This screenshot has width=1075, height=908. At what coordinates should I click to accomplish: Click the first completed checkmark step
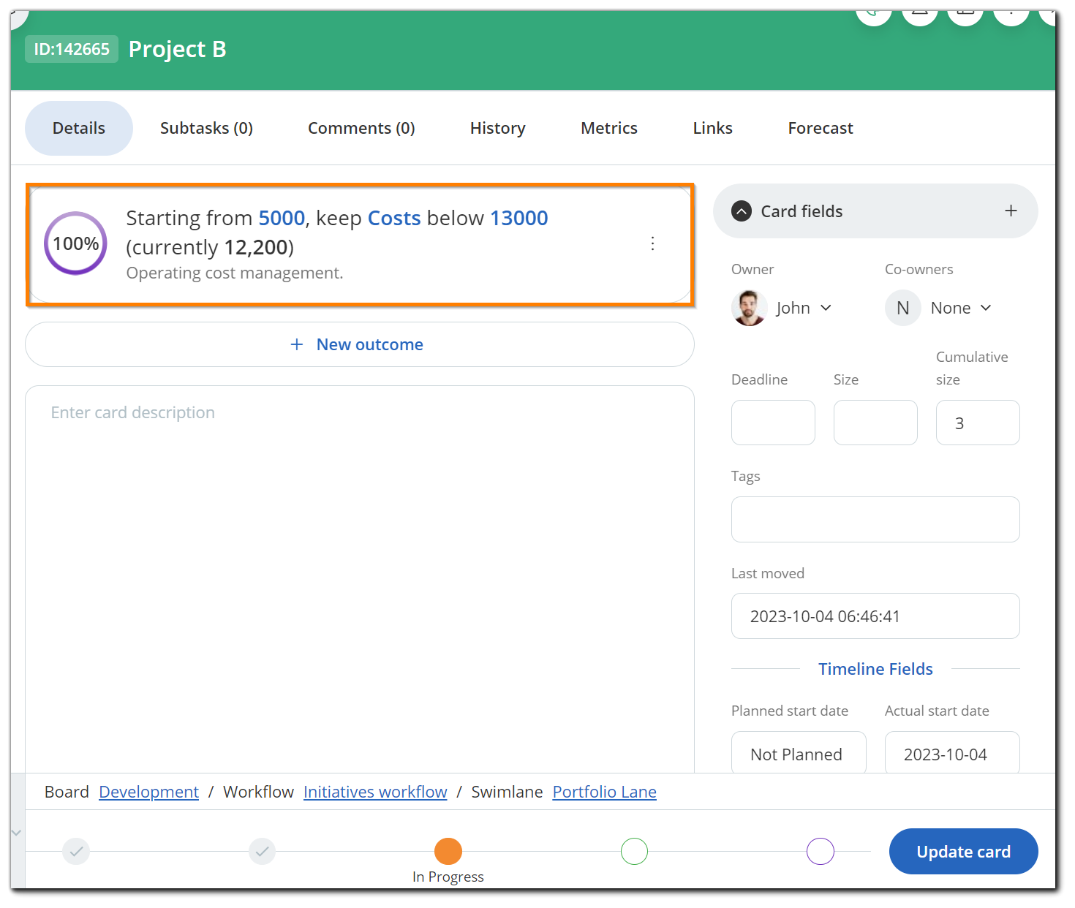[76, 851]
